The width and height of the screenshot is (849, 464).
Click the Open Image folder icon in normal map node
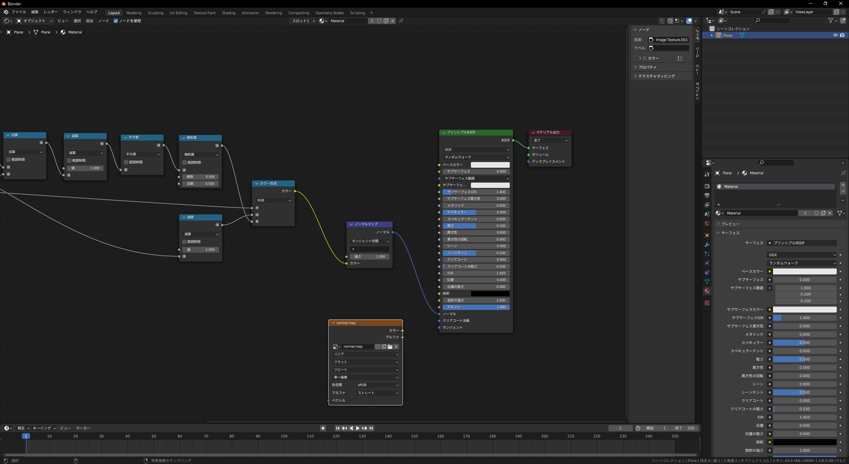[390, 347]
